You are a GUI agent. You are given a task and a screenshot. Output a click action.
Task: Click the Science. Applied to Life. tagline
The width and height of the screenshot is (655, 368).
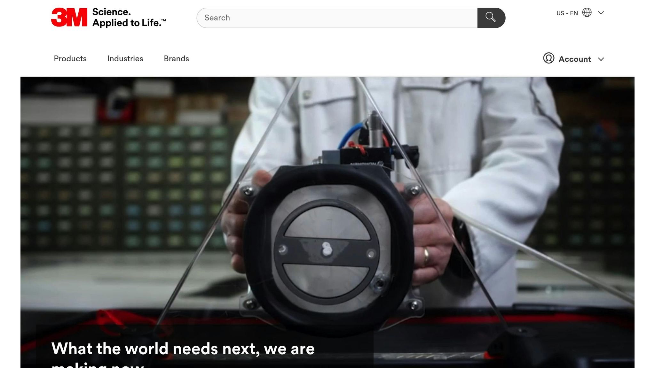coord(129,18)
